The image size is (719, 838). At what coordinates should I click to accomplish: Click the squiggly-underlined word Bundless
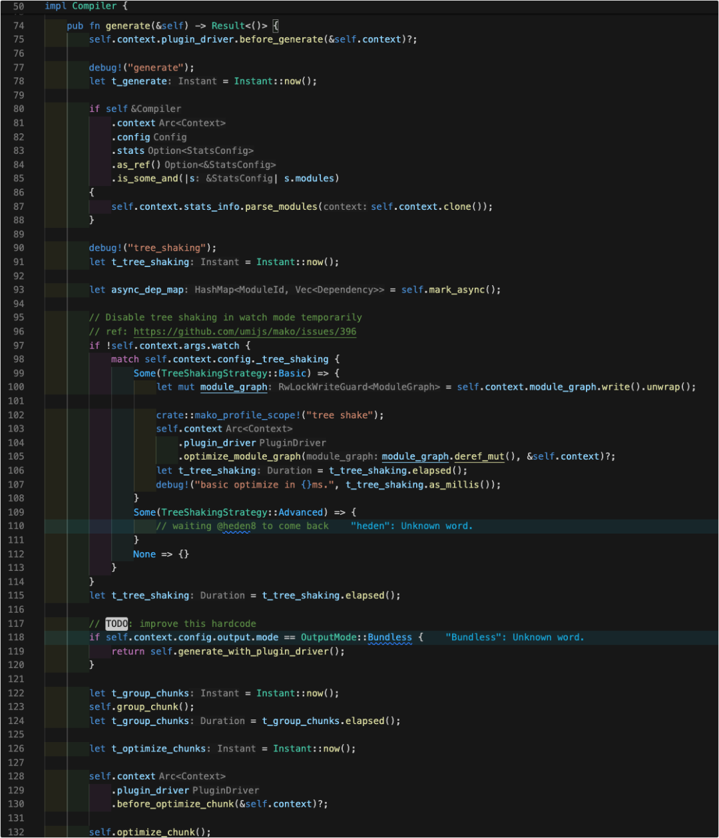pos(389,637)
